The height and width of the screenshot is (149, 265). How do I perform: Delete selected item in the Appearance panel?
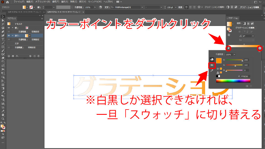pyautogui.click(x=39, y=56)
